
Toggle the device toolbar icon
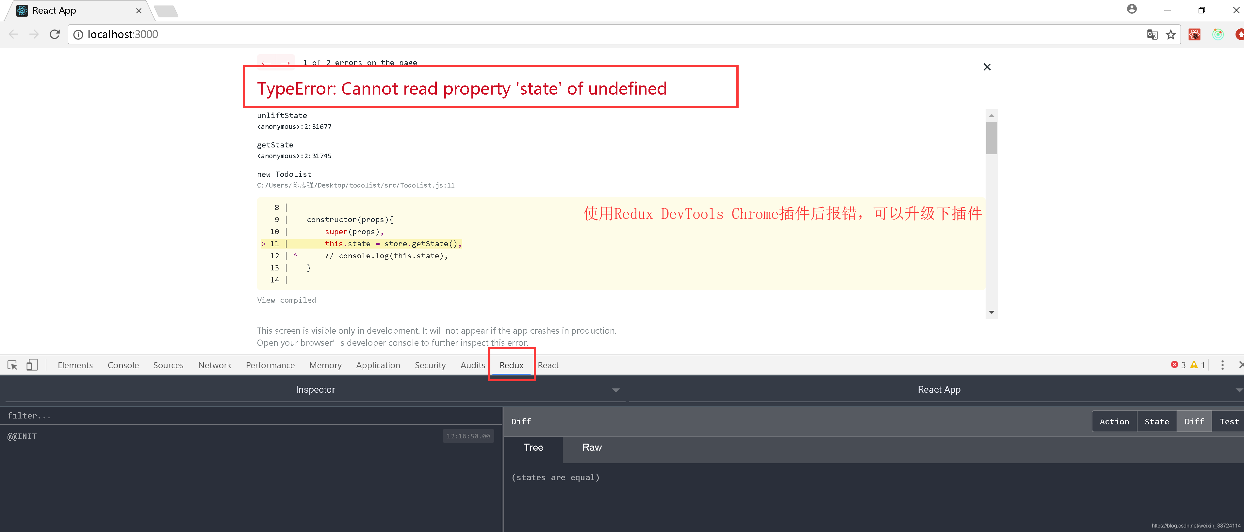pyautogui.click(x=32, y=365)
